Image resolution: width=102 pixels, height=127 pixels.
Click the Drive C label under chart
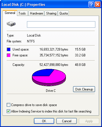[51, 91]
